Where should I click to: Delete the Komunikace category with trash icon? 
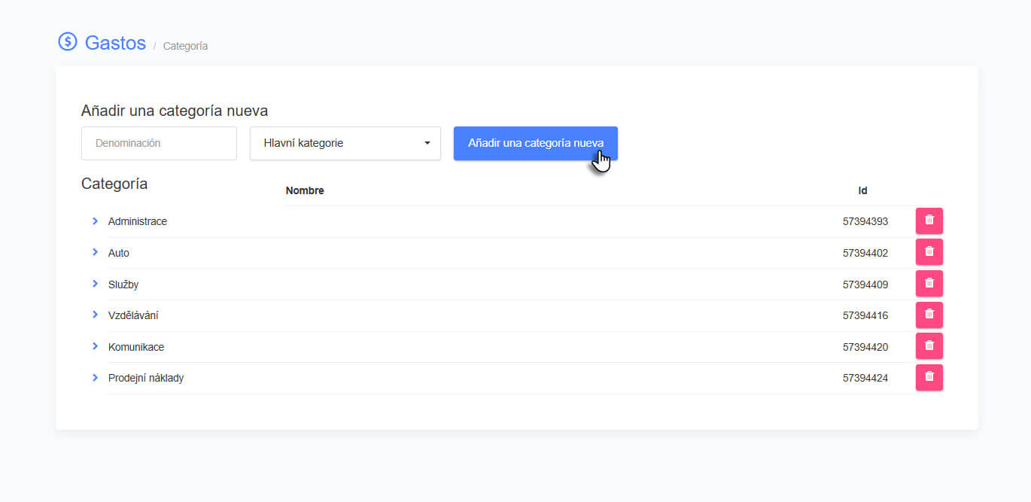(x=929, y=346)
